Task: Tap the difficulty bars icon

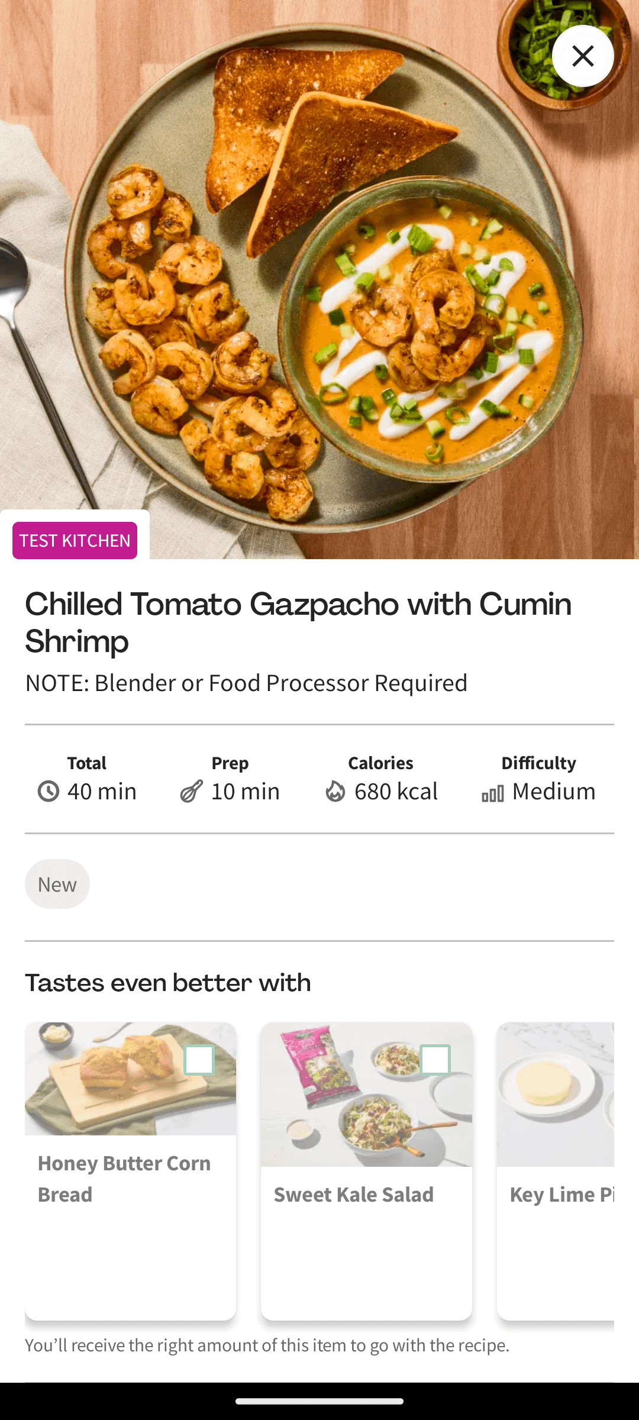Action: pos(493,793)
